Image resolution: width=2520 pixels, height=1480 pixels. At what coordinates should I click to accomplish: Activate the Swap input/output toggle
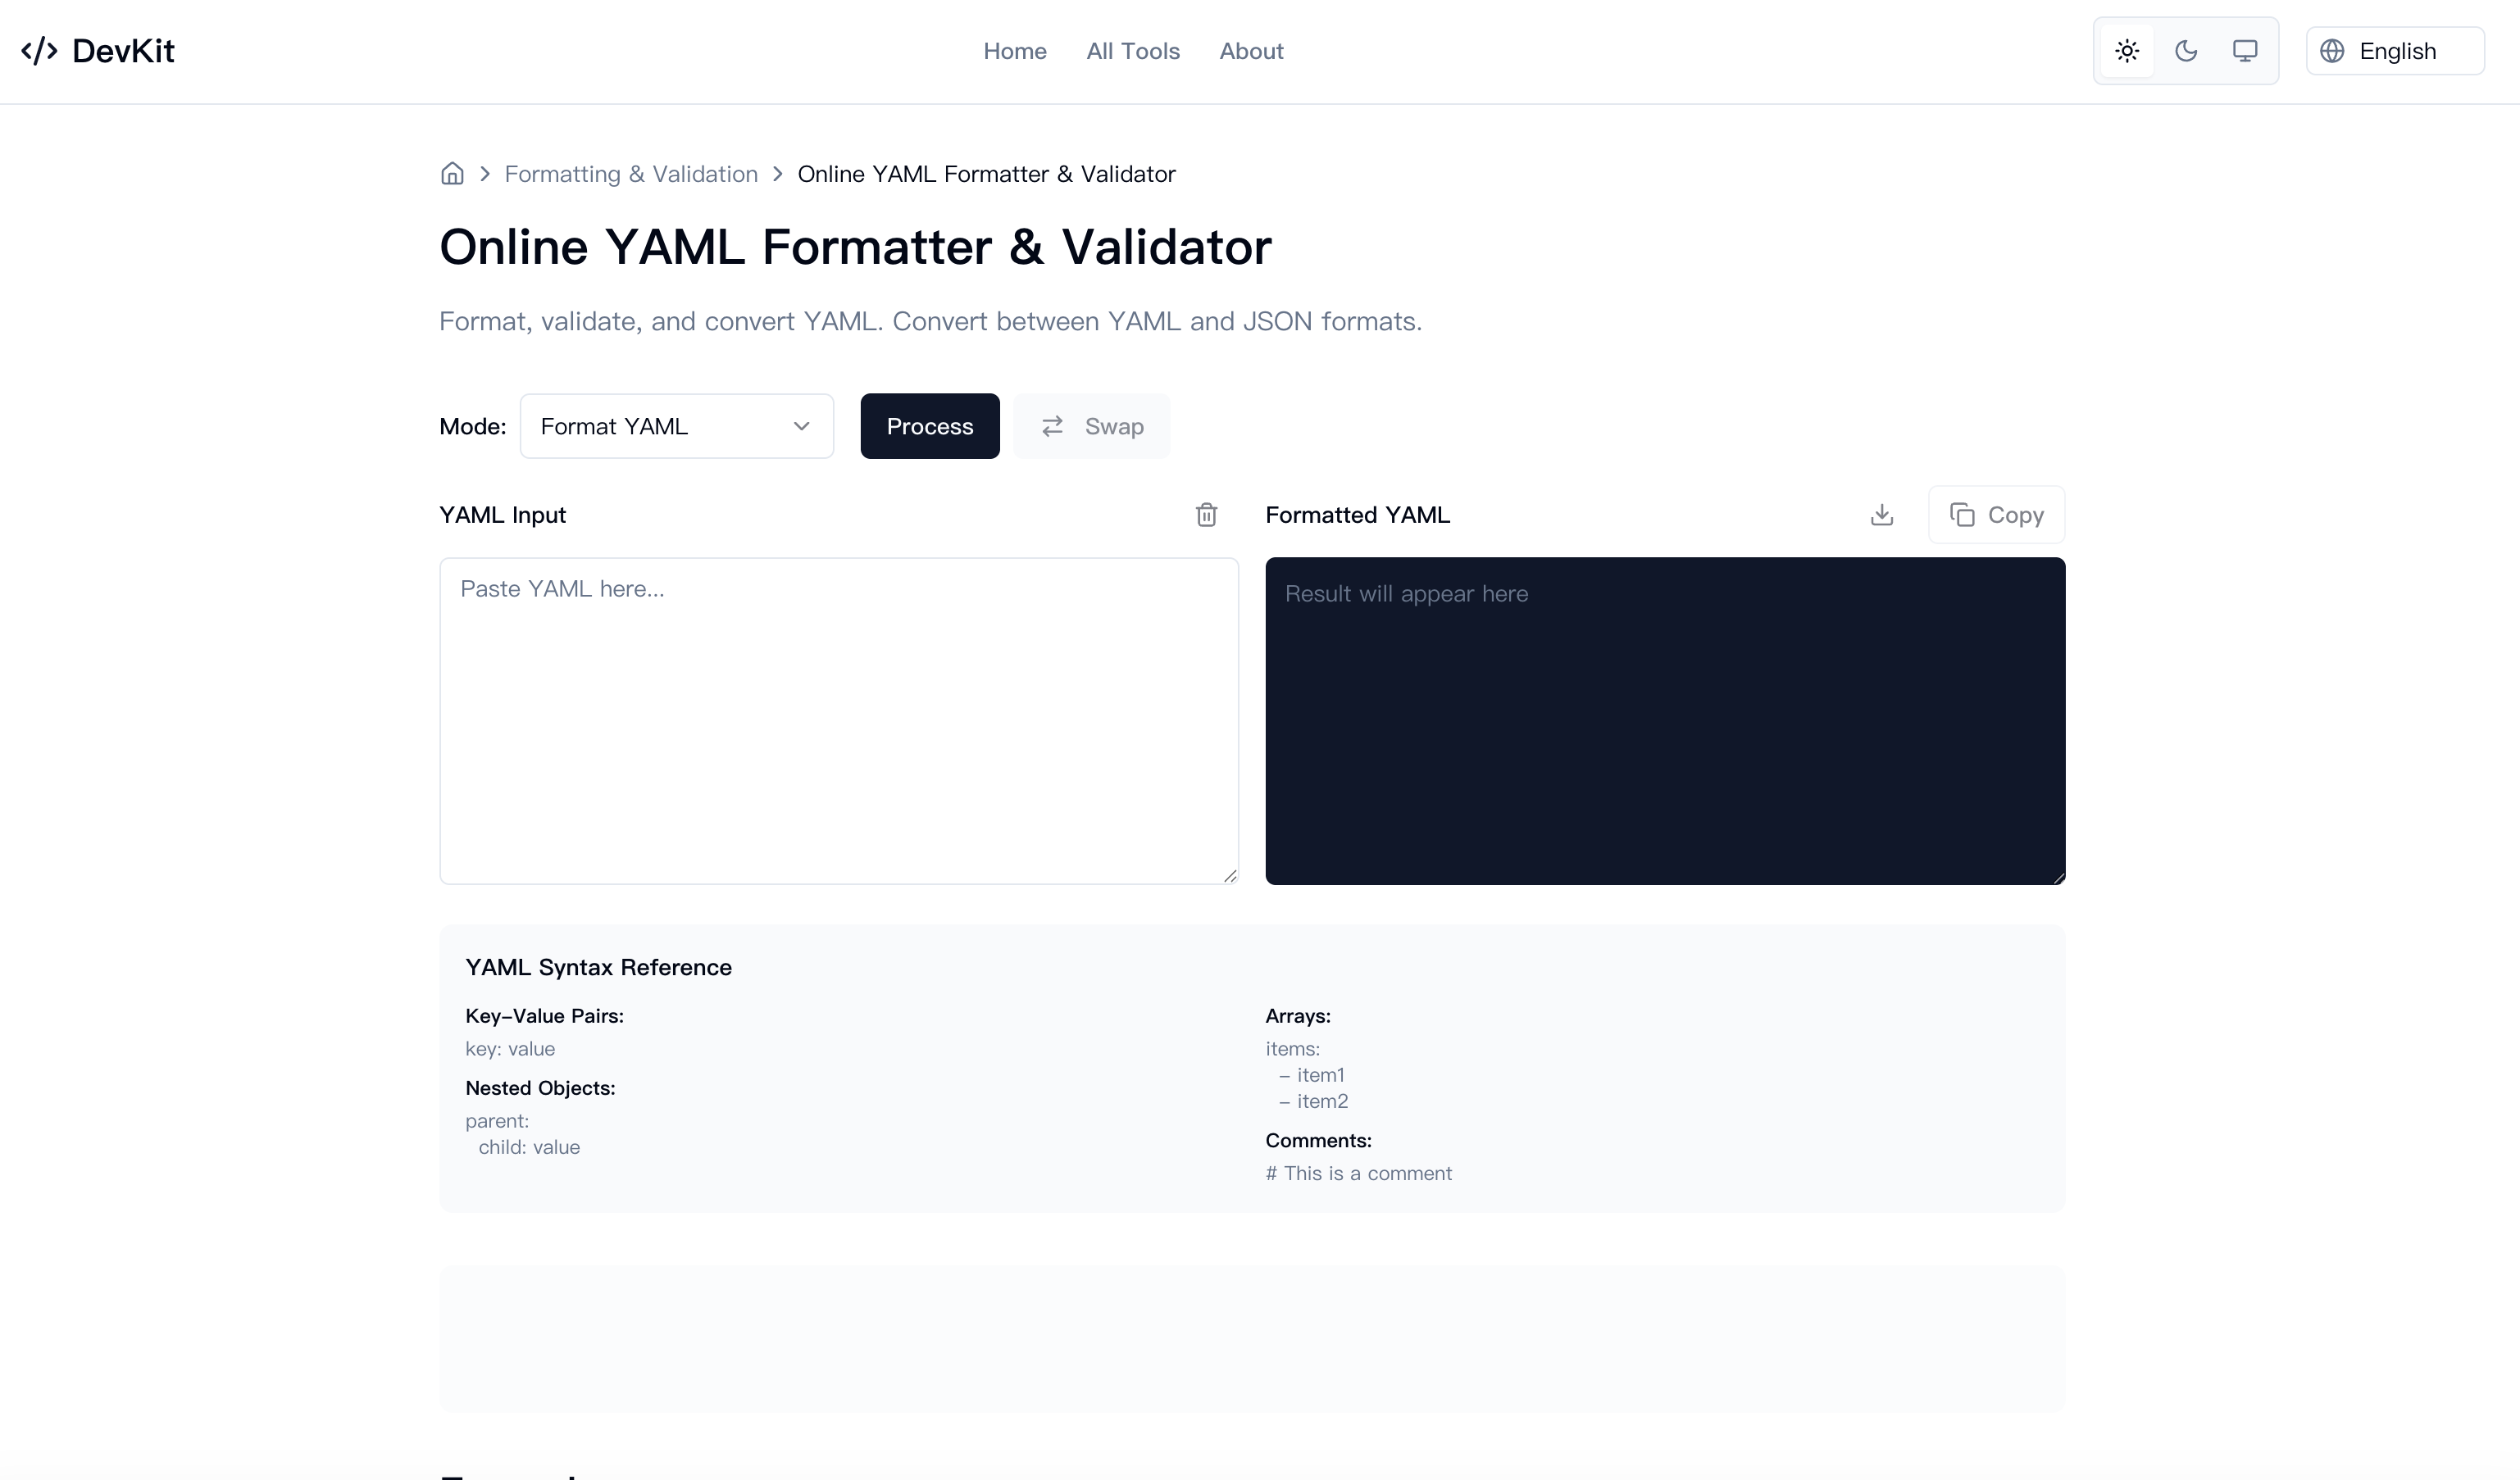[x=1091, y=425]
